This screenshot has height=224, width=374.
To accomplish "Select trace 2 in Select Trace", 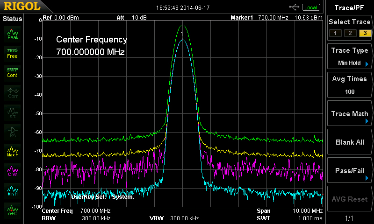I will click(349, 33).
